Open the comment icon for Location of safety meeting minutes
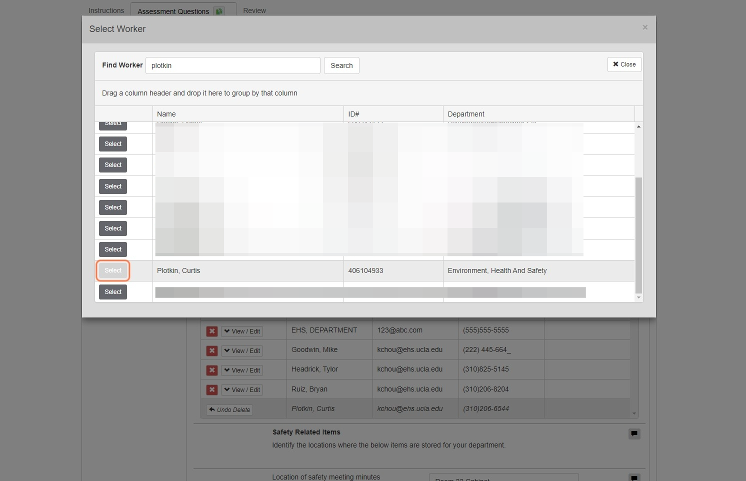 pyautogui.click(x=634, y=477)
